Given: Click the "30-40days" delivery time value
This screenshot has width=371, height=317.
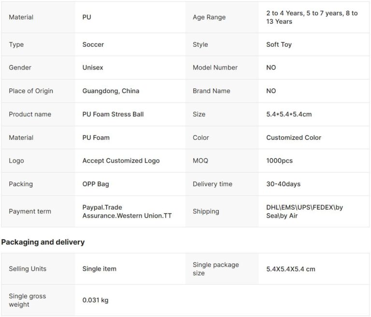Looking at the screenshot, I should (283, 184).
